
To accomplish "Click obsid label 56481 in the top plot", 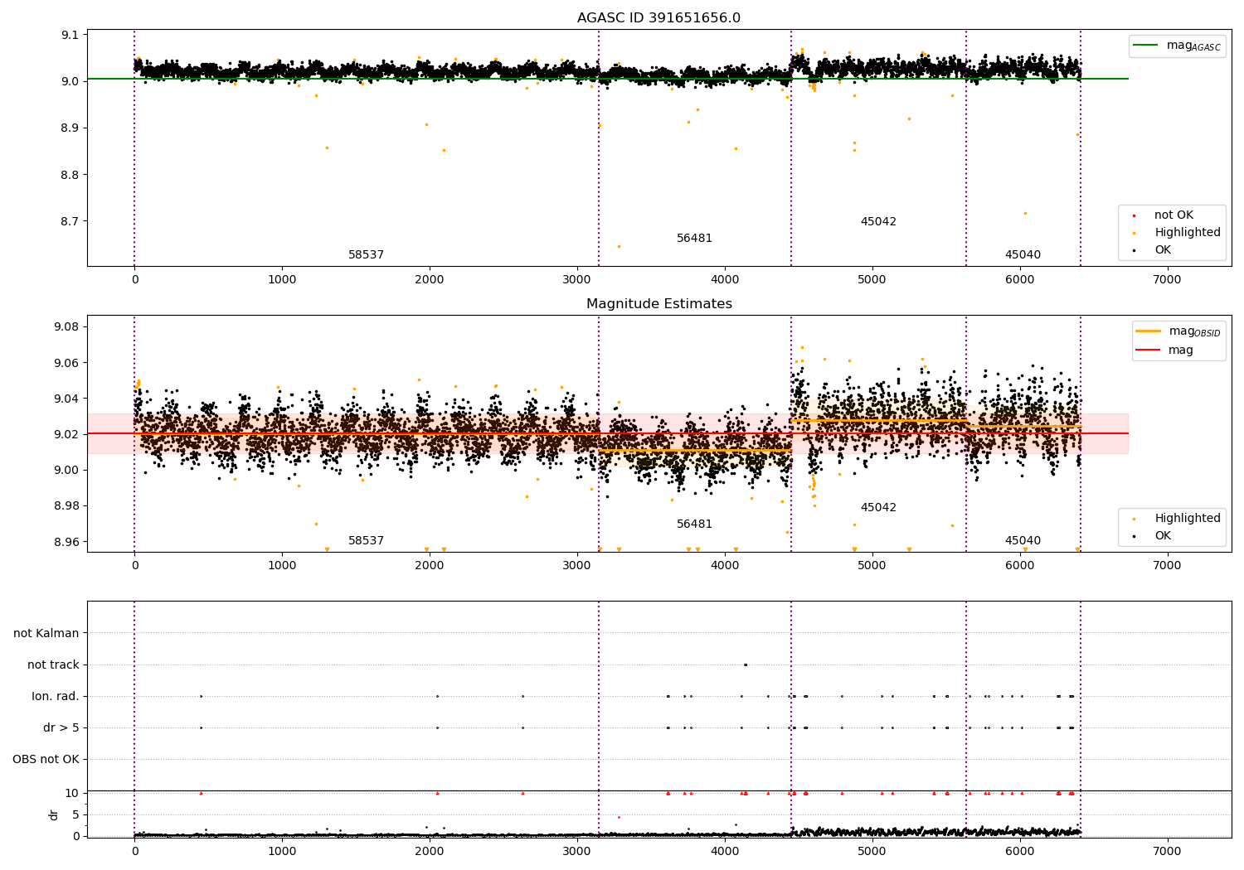I will point(694,239).
